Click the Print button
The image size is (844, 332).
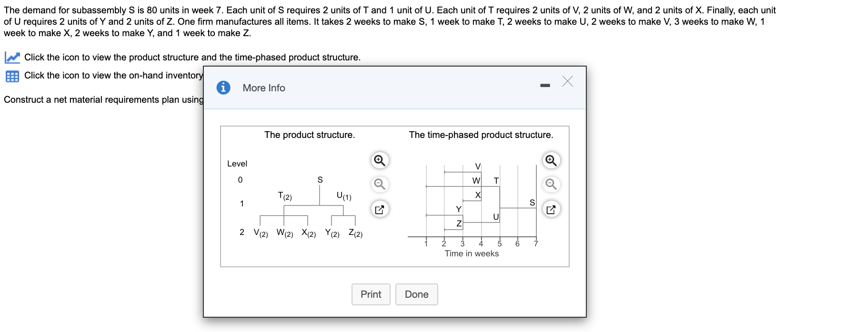pyautogui.click(x=371, y=294)
